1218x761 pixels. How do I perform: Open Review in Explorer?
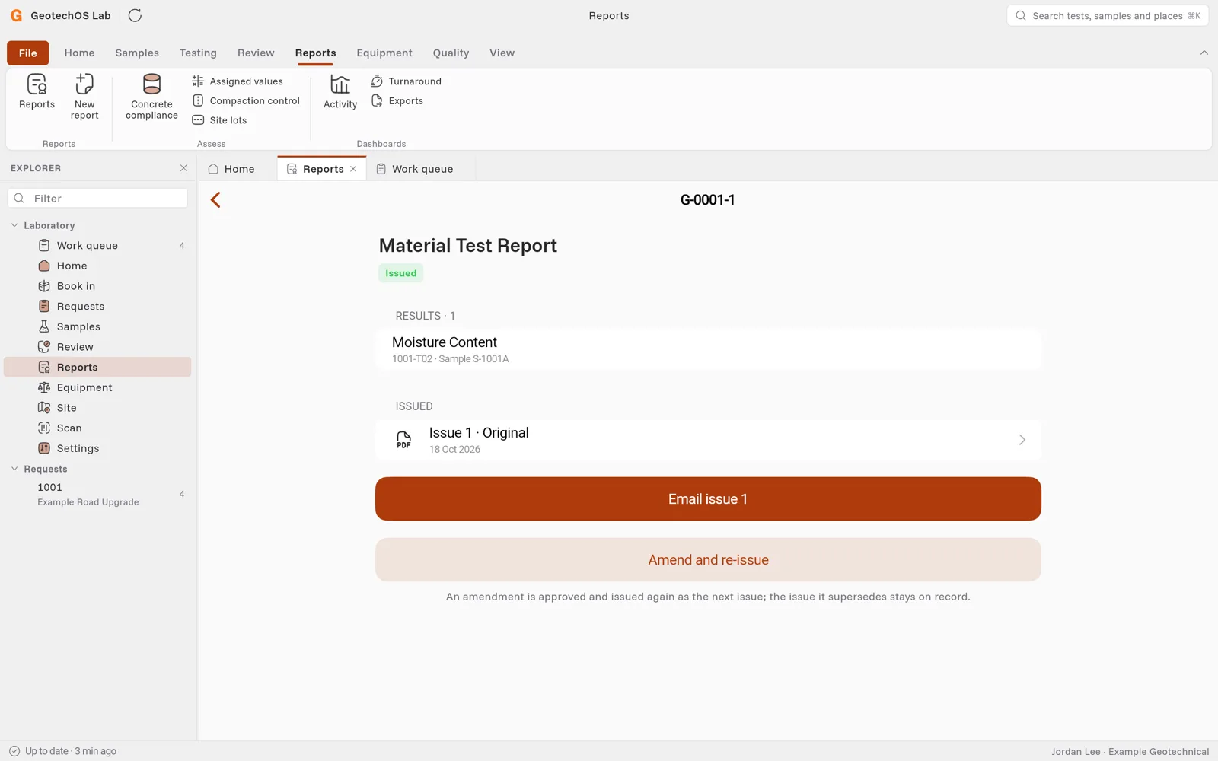tap(97, 347)
